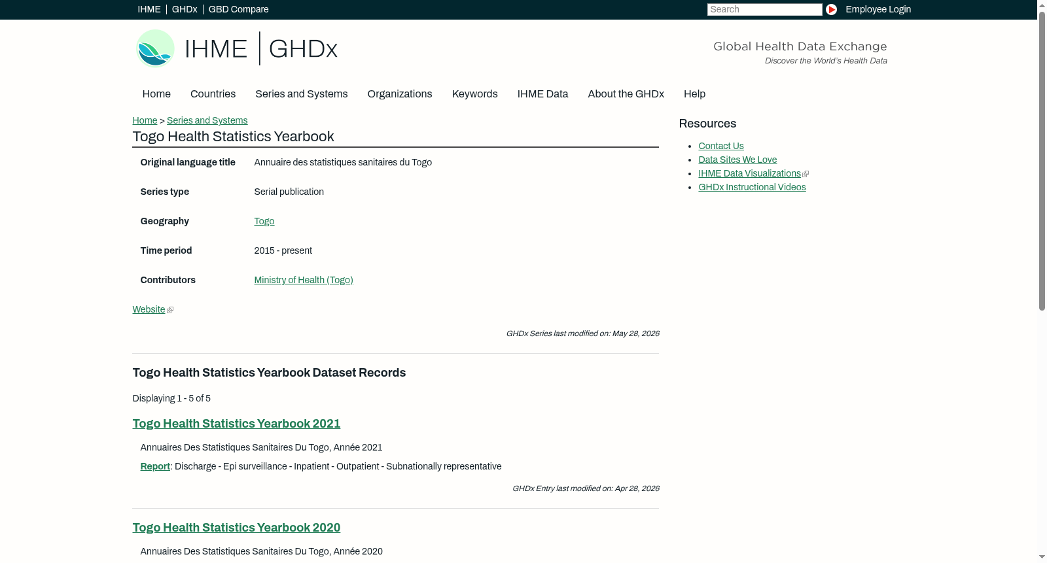Go to Series and Systems menu
1047x563 pixels.
coord(301,94)
